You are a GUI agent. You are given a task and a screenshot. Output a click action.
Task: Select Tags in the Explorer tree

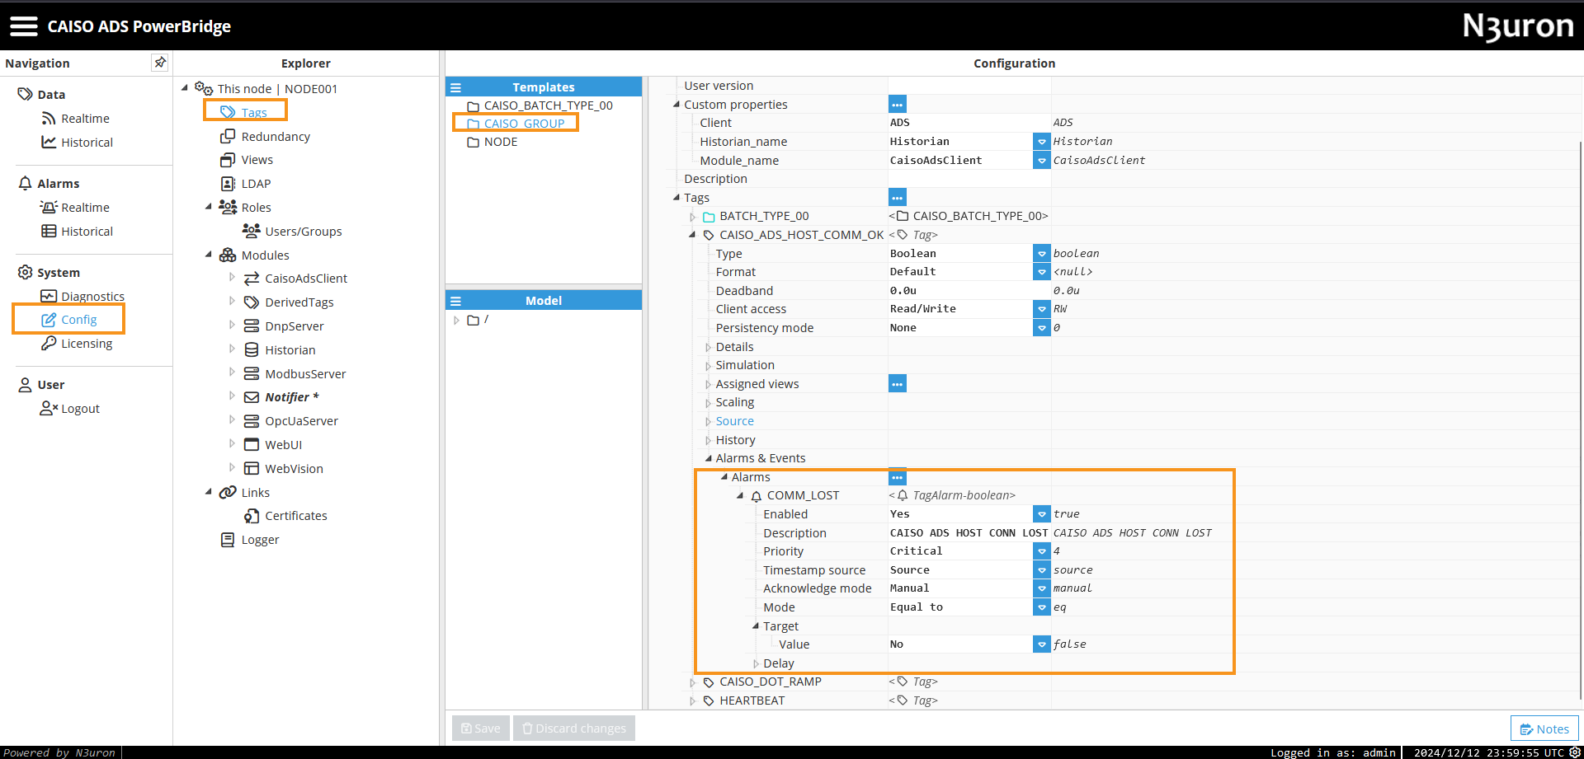coord(254,113)
